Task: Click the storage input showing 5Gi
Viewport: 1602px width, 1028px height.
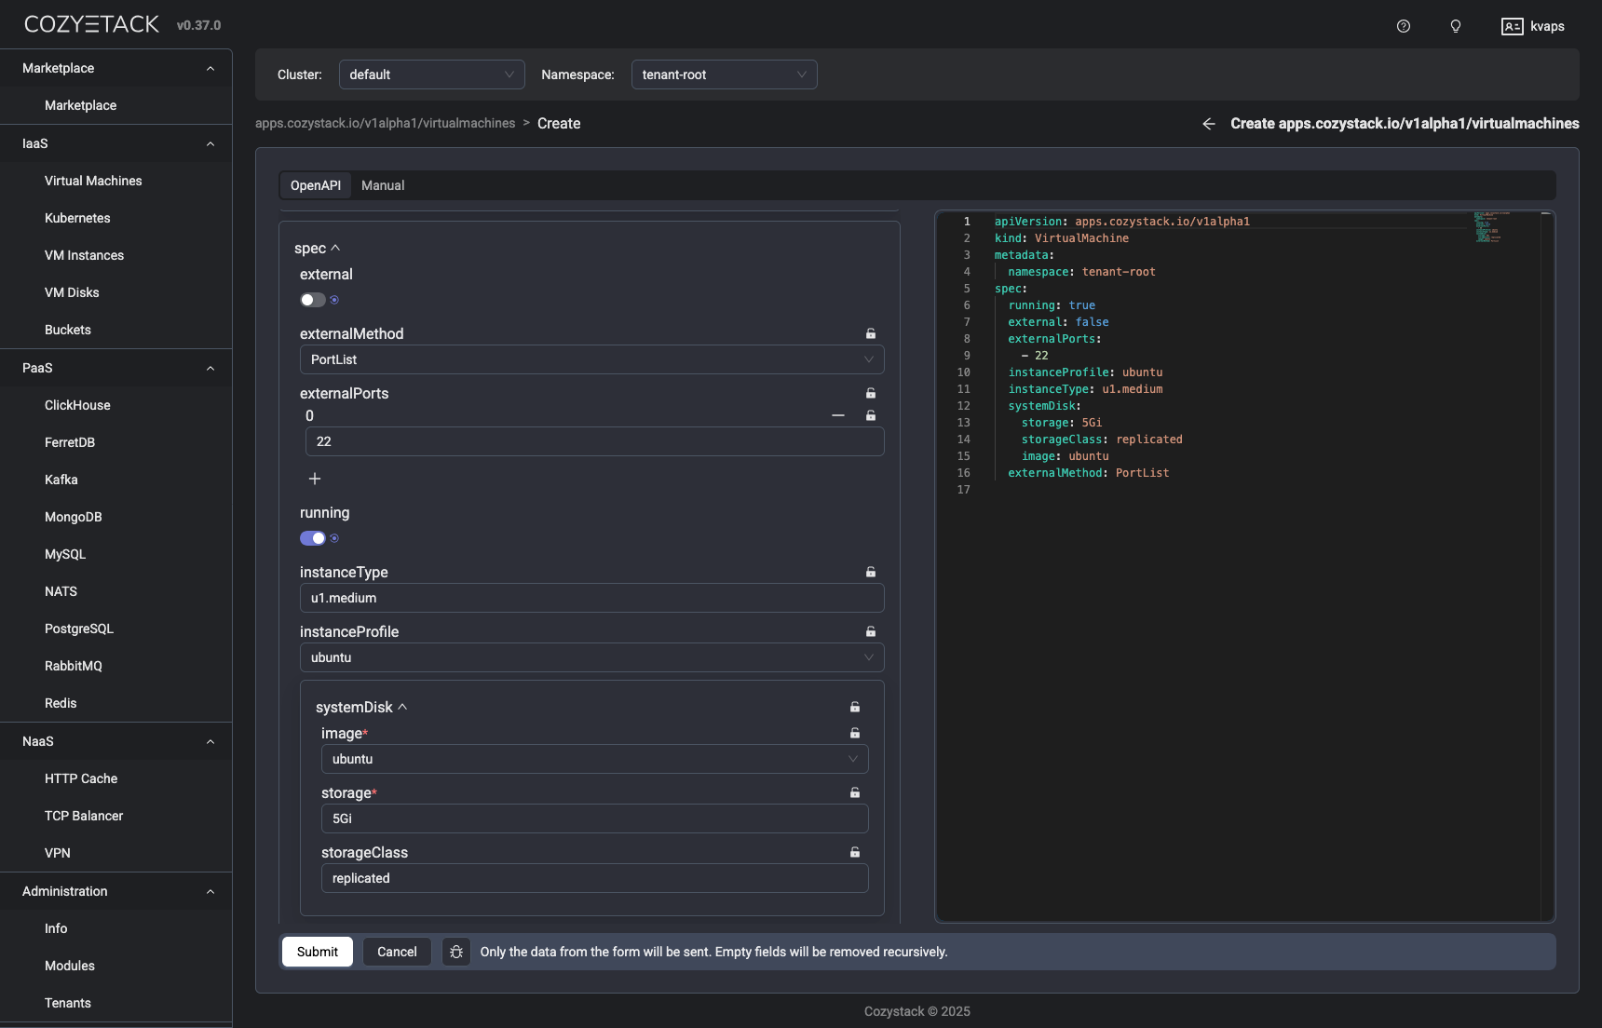Action: click(594, 818)
